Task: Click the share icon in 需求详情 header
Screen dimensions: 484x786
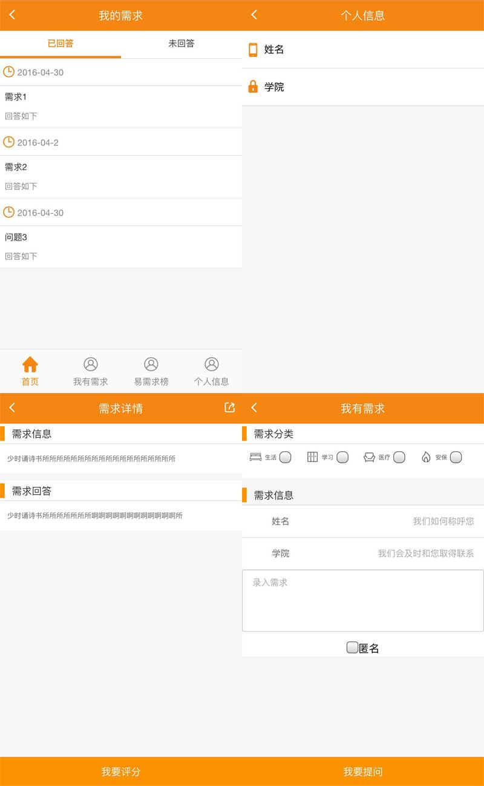Action: (229, 408)
